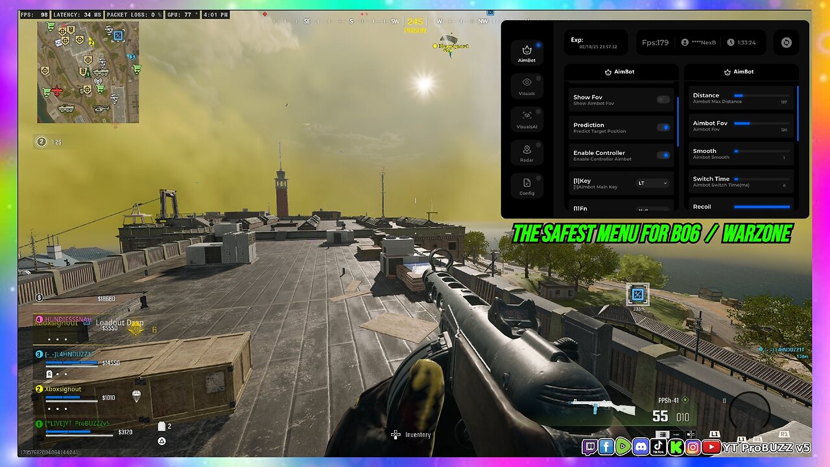This screenshot has height=467, width=830.
Task: Click the yellow player 2 marker on minimap
Action: [91, 43]
